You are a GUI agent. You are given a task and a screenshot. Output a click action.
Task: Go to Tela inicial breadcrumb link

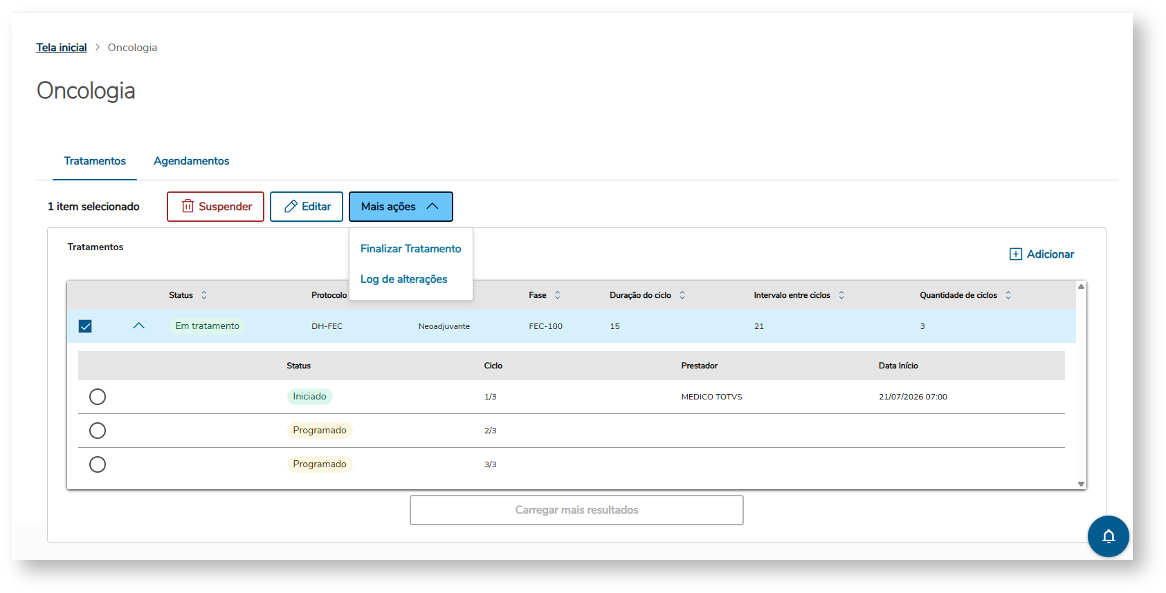click(62, 48)
